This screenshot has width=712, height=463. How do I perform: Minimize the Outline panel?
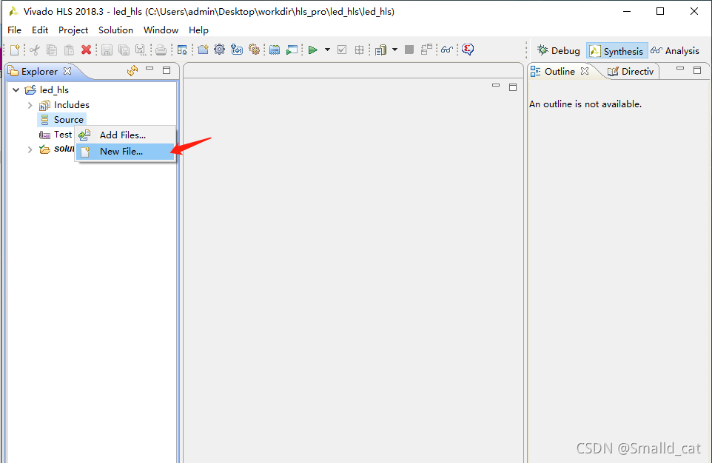[x=680, y=69]
